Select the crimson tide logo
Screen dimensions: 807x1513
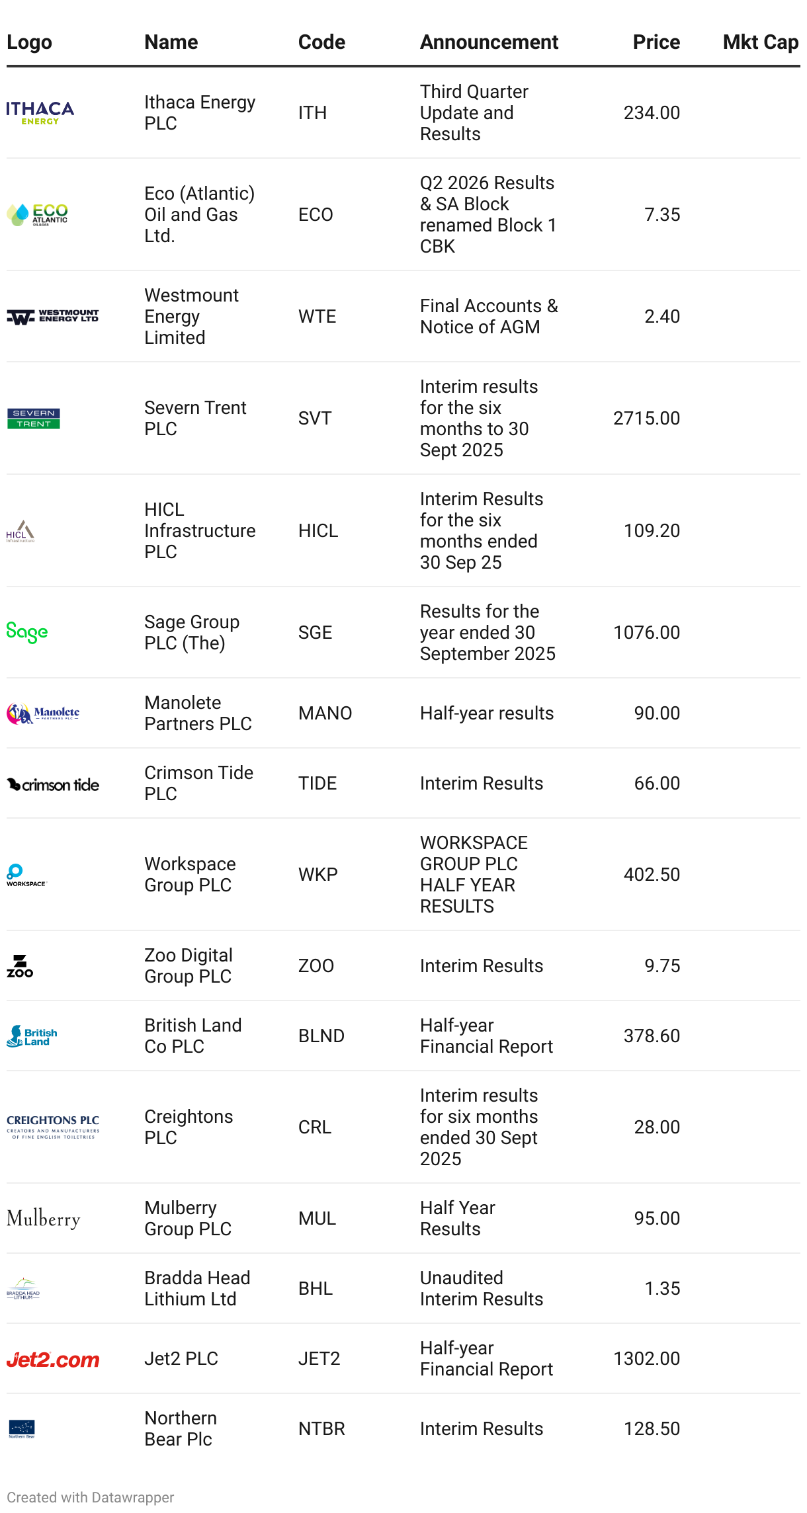(53, 784)
